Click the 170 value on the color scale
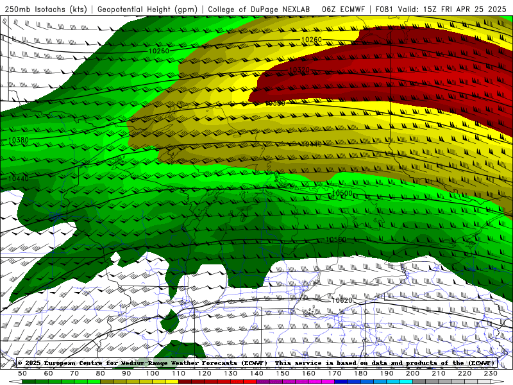Image resolution: width=513 pixels, height=385 pixels. [335, 373]
